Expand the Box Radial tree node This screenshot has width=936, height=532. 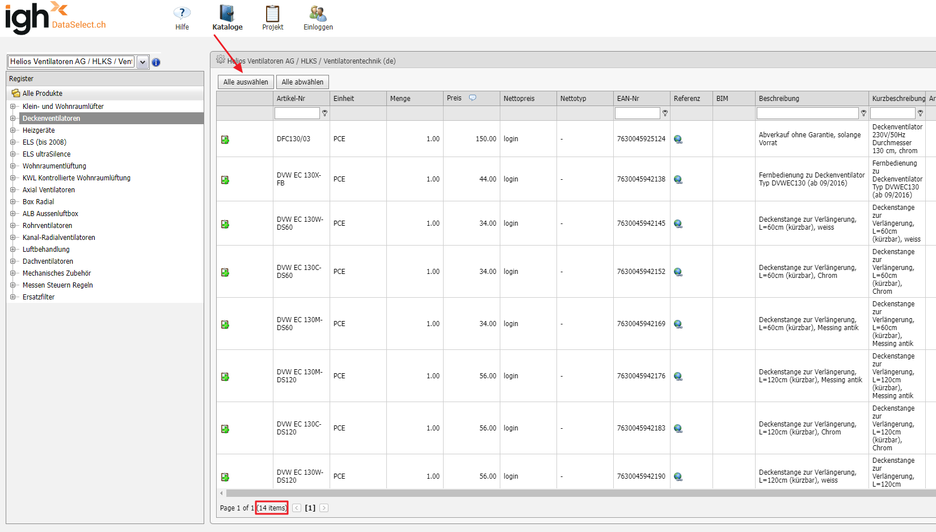tap(12, 202)
